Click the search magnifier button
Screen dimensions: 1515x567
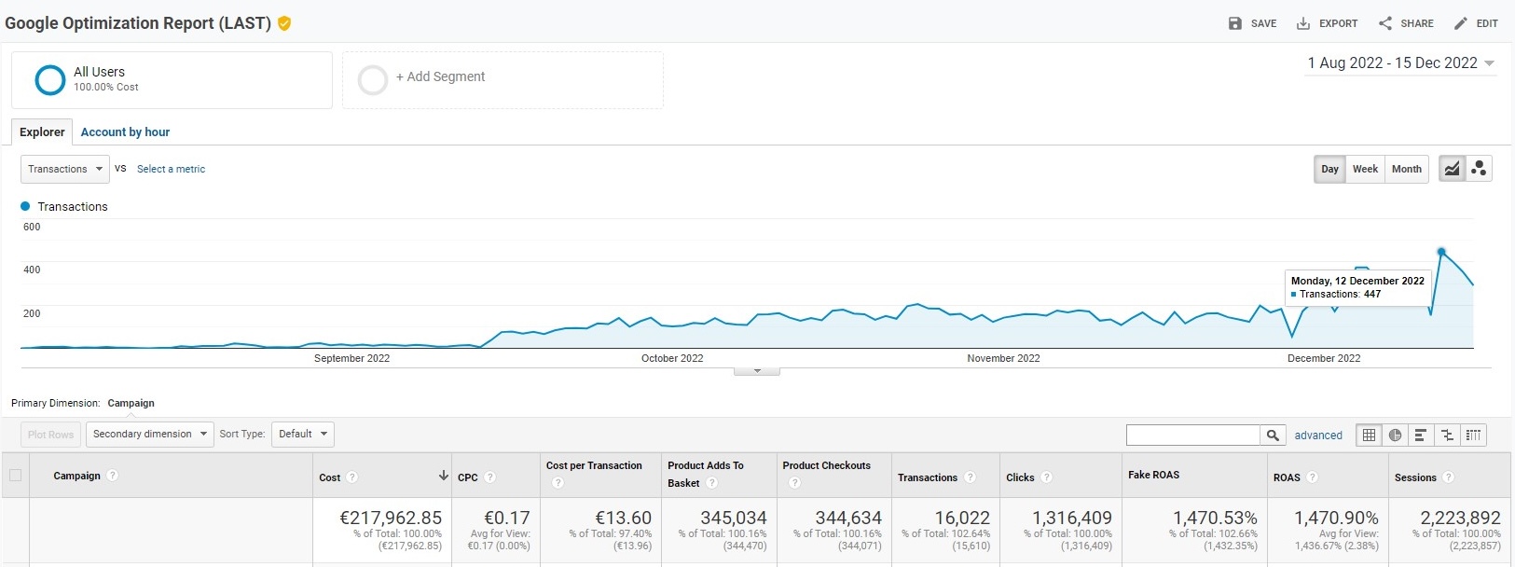click(1273, 435)
